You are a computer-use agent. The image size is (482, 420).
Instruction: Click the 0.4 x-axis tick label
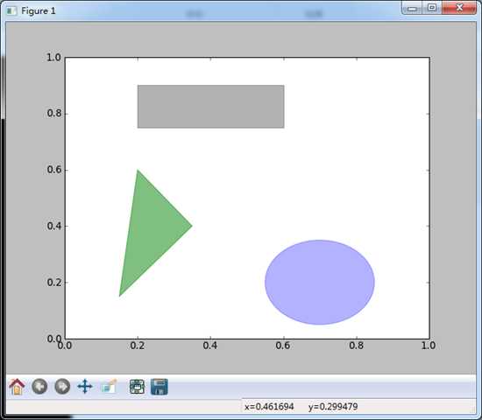tap(210, 346)
